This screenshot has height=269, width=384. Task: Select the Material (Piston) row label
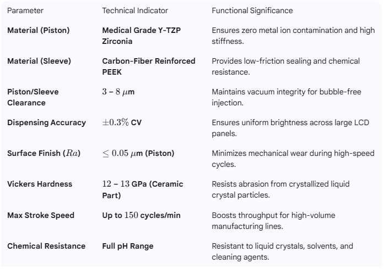pos(39,30)
